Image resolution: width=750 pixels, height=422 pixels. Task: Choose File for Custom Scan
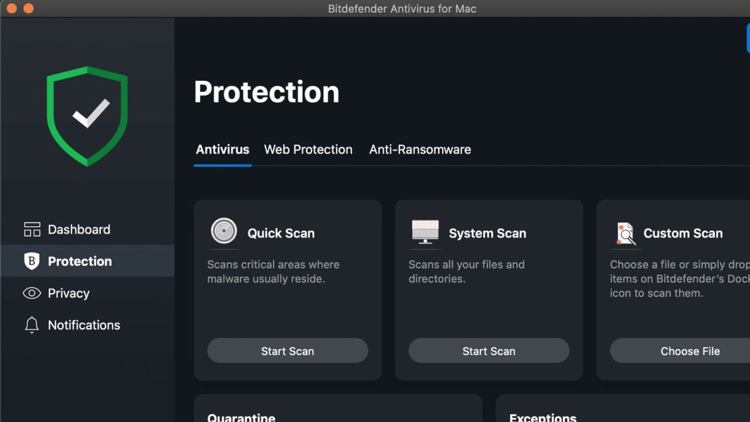click(x=680, y=351)
